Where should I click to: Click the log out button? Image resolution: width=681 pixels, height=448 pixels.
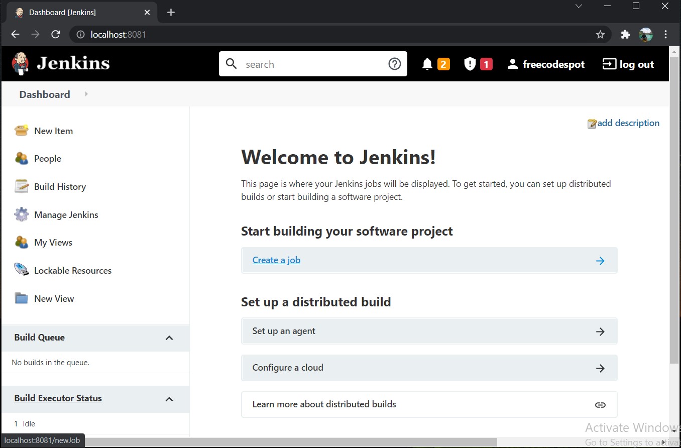tap(628, 64)
